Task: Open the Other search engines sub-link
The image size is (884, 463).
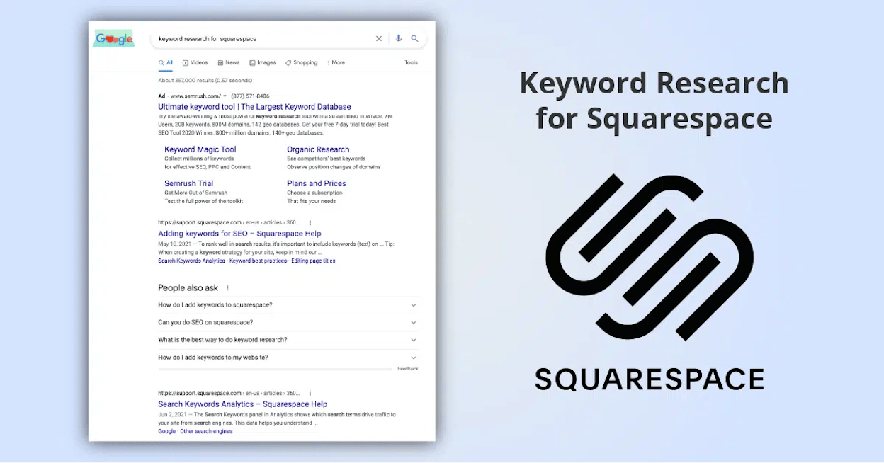Action: (206, 431)
